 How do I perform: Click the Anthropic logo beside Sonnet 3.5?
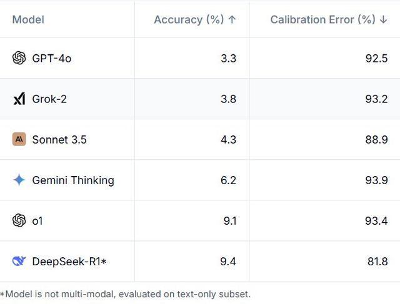19,139
